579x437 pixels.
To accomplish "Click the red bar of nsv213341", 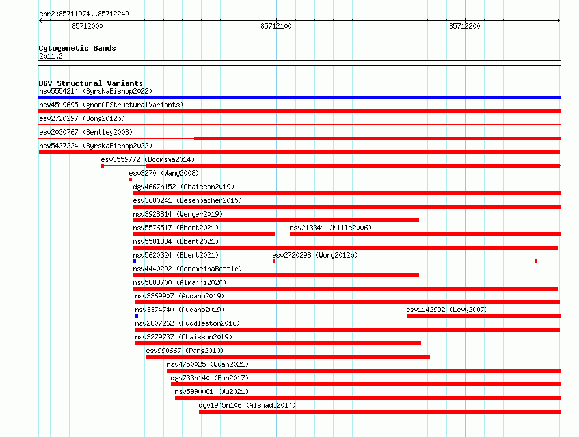I will tap(425, 234).
